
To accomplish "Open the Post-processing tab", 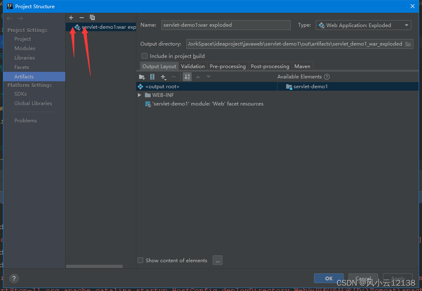I will pyautogui.click(x=270, y=66).
